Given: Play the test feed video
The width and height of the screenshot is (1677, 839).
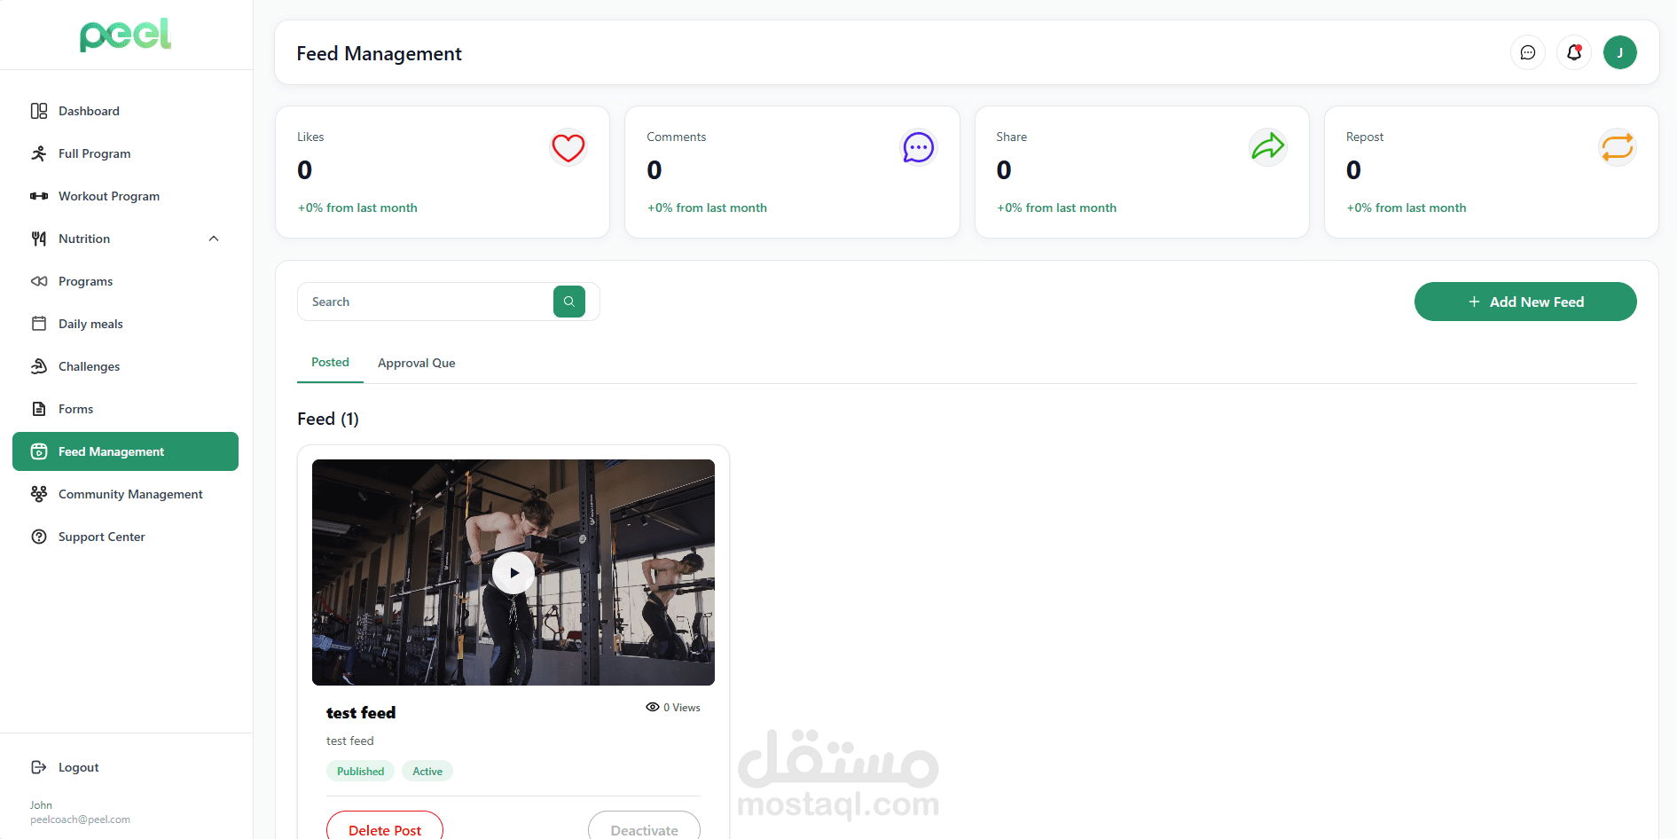Looking at the screenshot, I should (513, 573).
